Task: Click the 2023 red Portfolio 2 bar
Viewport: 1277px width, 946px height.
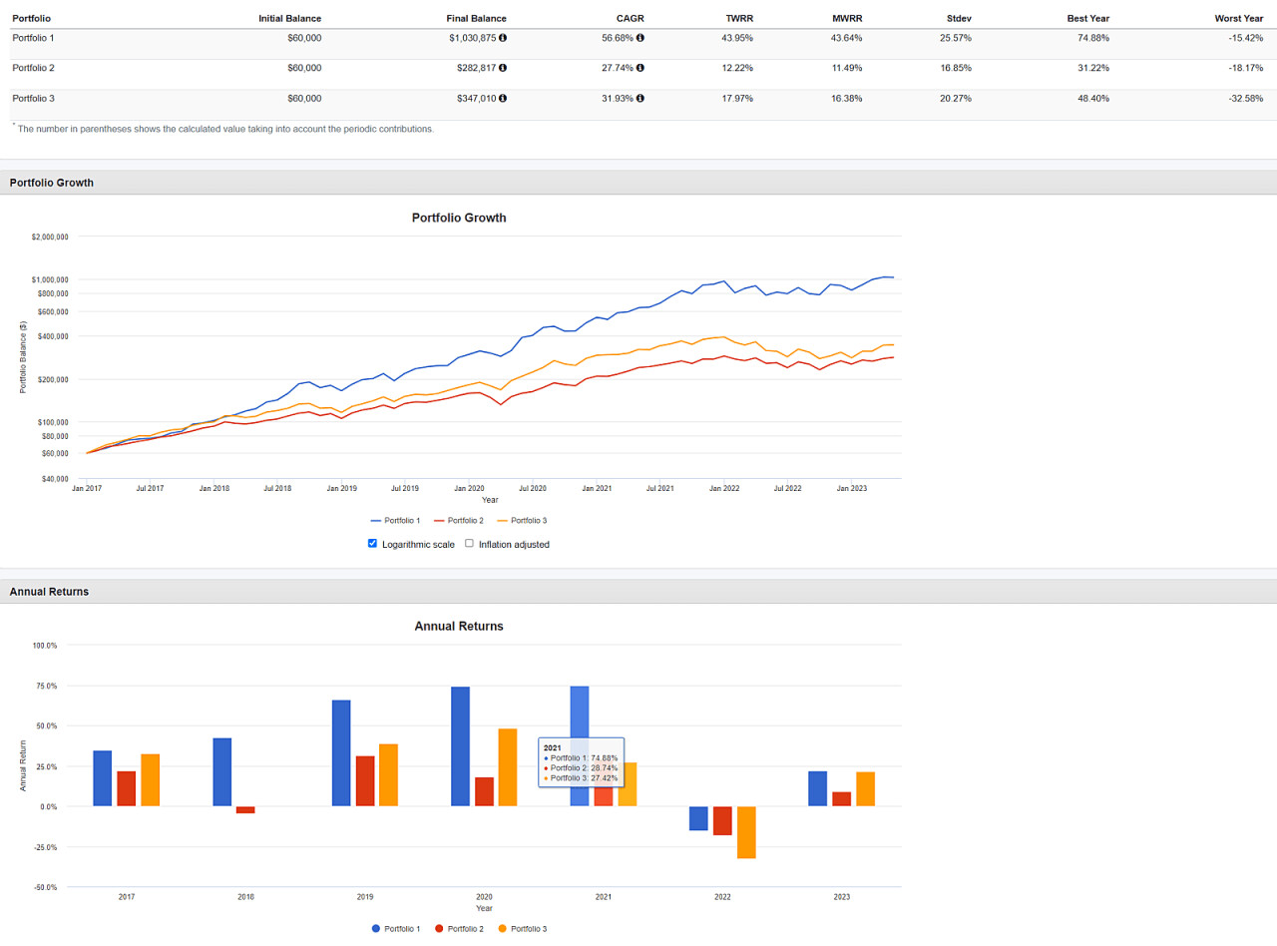Action: click(842, 799)
